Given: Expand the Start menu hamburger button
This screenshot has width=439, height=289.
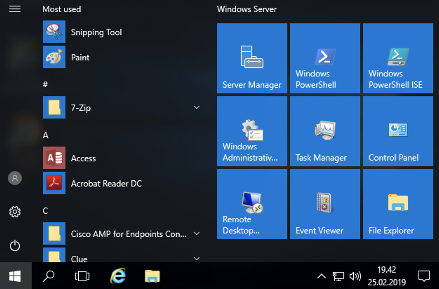Looking at the screenshot, I should pos(15,9).
